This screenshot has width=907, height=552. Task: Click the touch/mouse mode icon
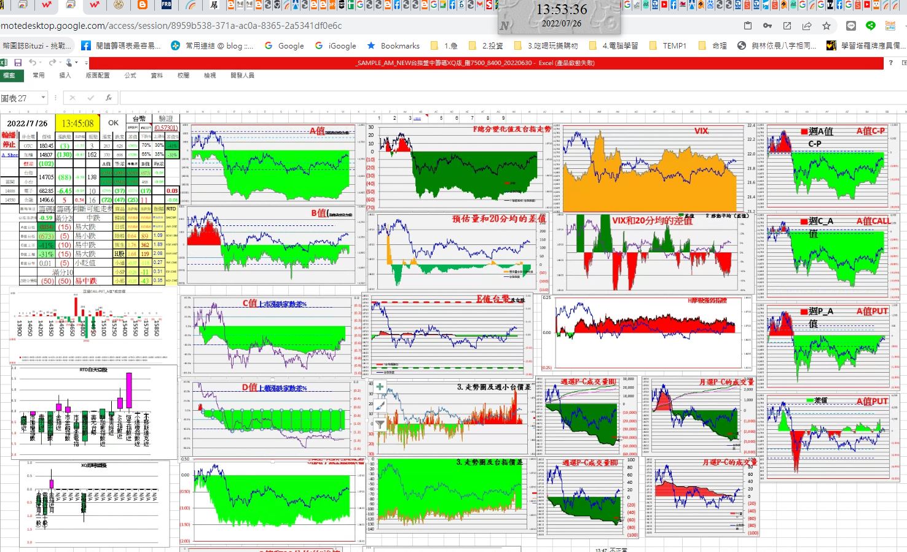pos(69,63)
